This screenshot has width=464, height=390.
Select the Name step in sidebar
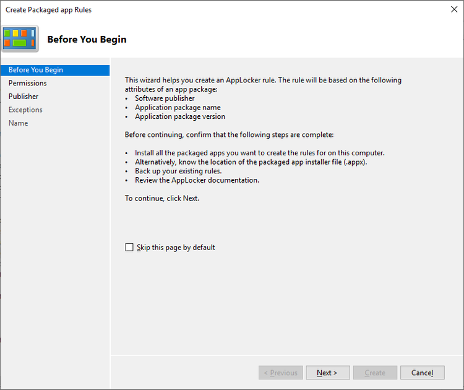[x=18, y=123]
